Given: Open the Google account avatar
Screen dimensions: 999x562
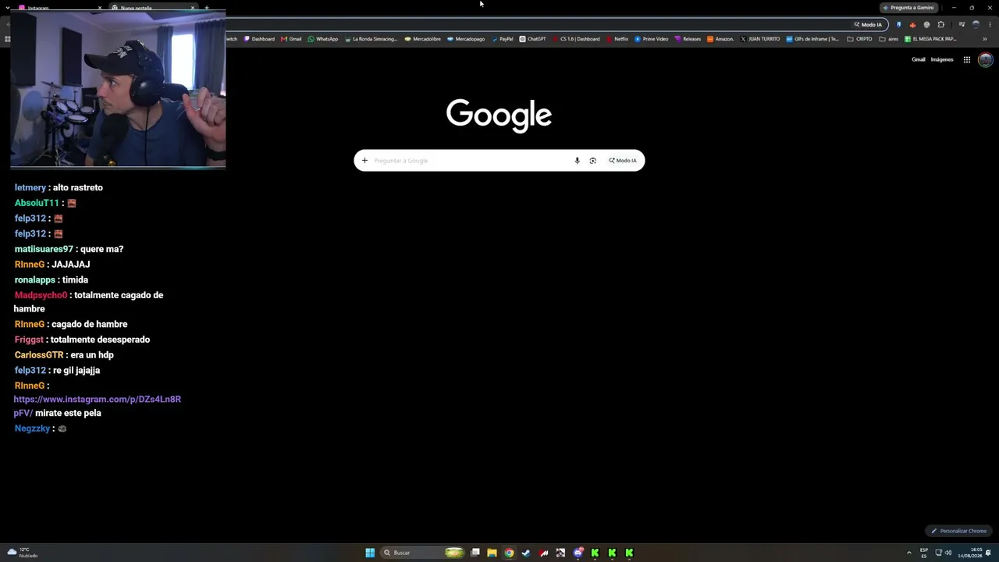Looking at the screenshot, I should pyautogui.click(x=986, y=59).
